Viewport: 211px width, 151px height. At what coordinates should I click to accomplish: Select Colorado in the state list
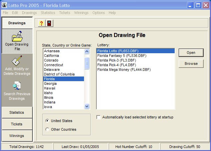64,60
